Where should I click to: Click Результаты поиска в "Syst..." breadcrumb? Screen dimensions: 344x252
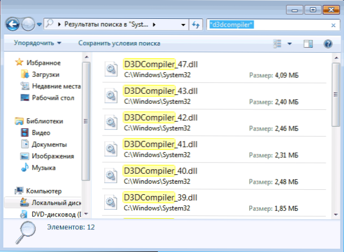pos(106,24)
